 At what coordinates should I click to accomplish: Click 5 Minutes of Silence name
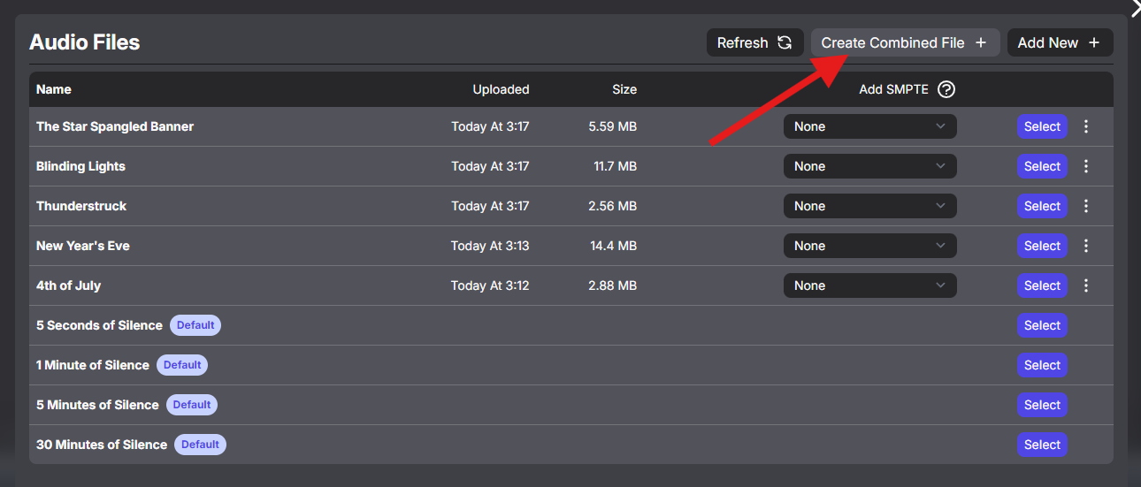[x=97, y=405]
